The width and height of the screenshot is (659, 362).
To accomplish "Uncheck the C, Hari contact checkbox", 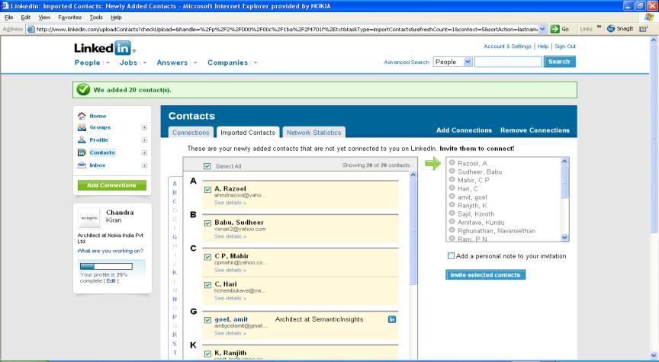I will click(x=207, y=285).
